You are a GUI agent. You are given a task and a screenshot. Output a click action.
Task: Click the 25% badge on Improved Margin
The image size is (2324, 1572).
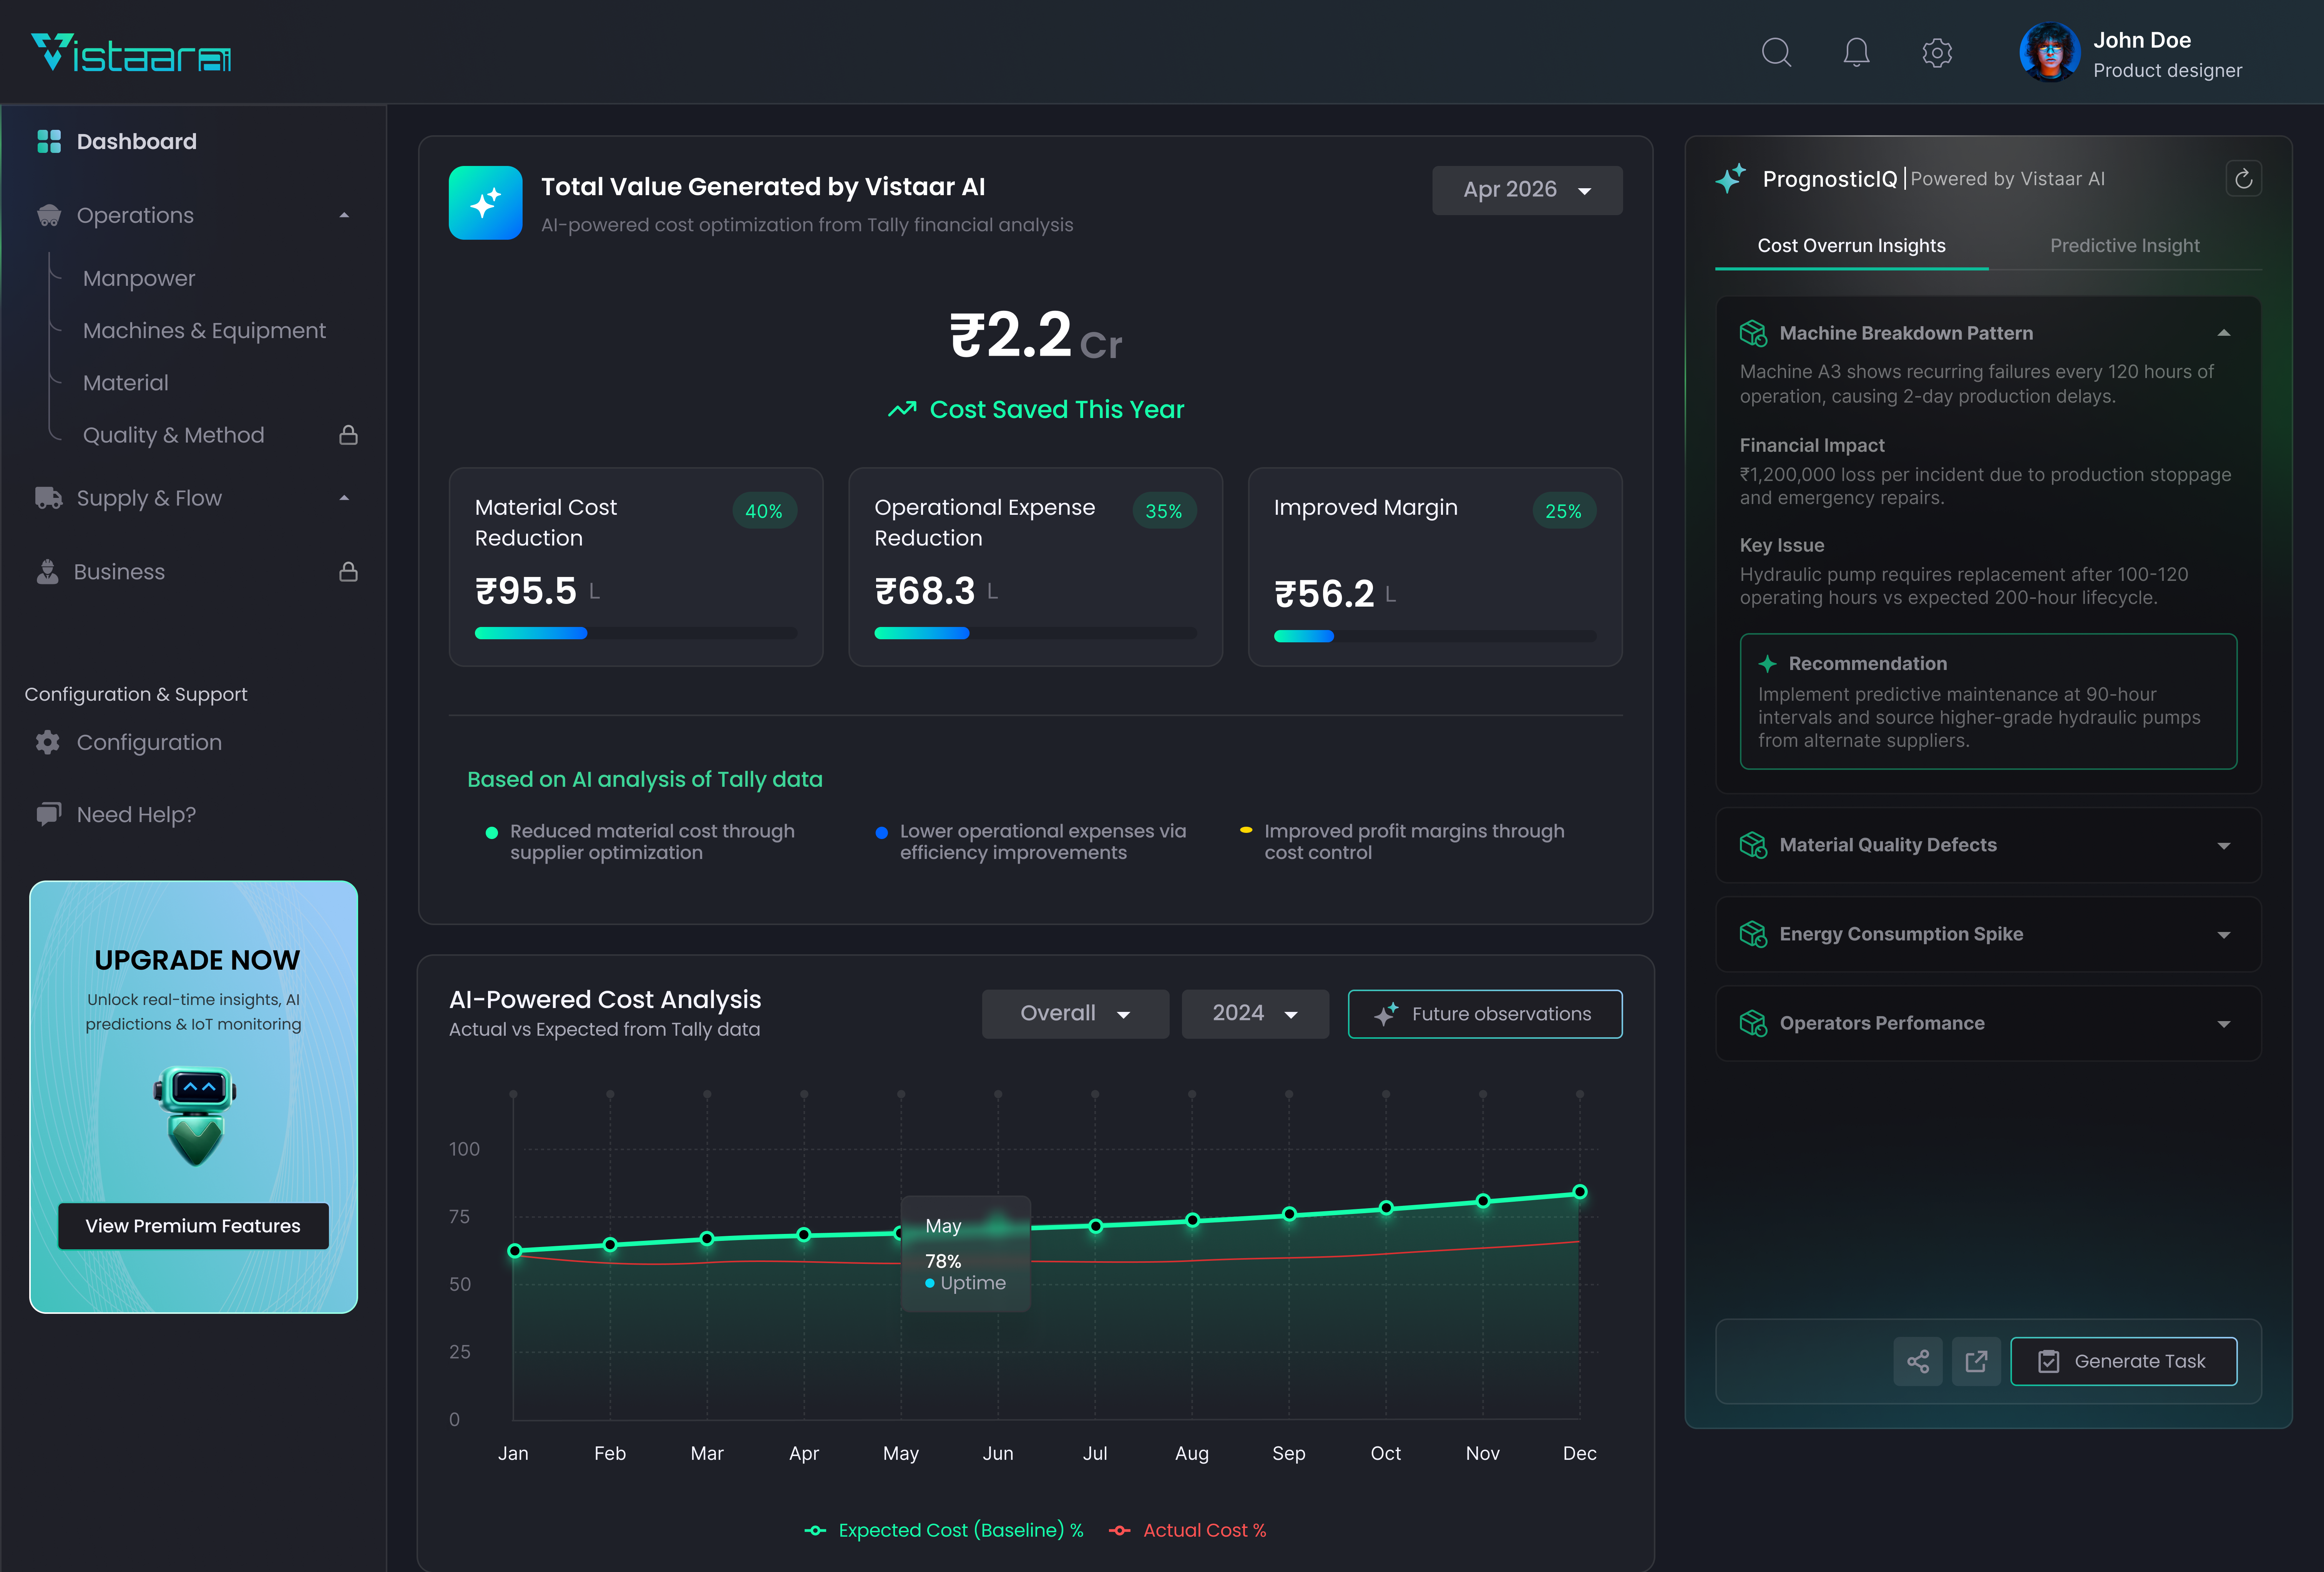pos(1563,511)
